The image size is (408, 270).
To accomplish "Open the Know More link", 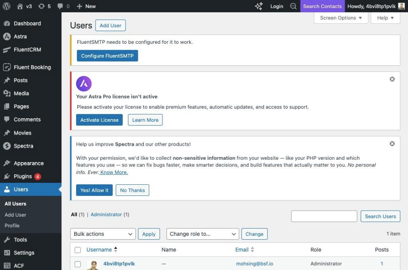I will point(114,172).
